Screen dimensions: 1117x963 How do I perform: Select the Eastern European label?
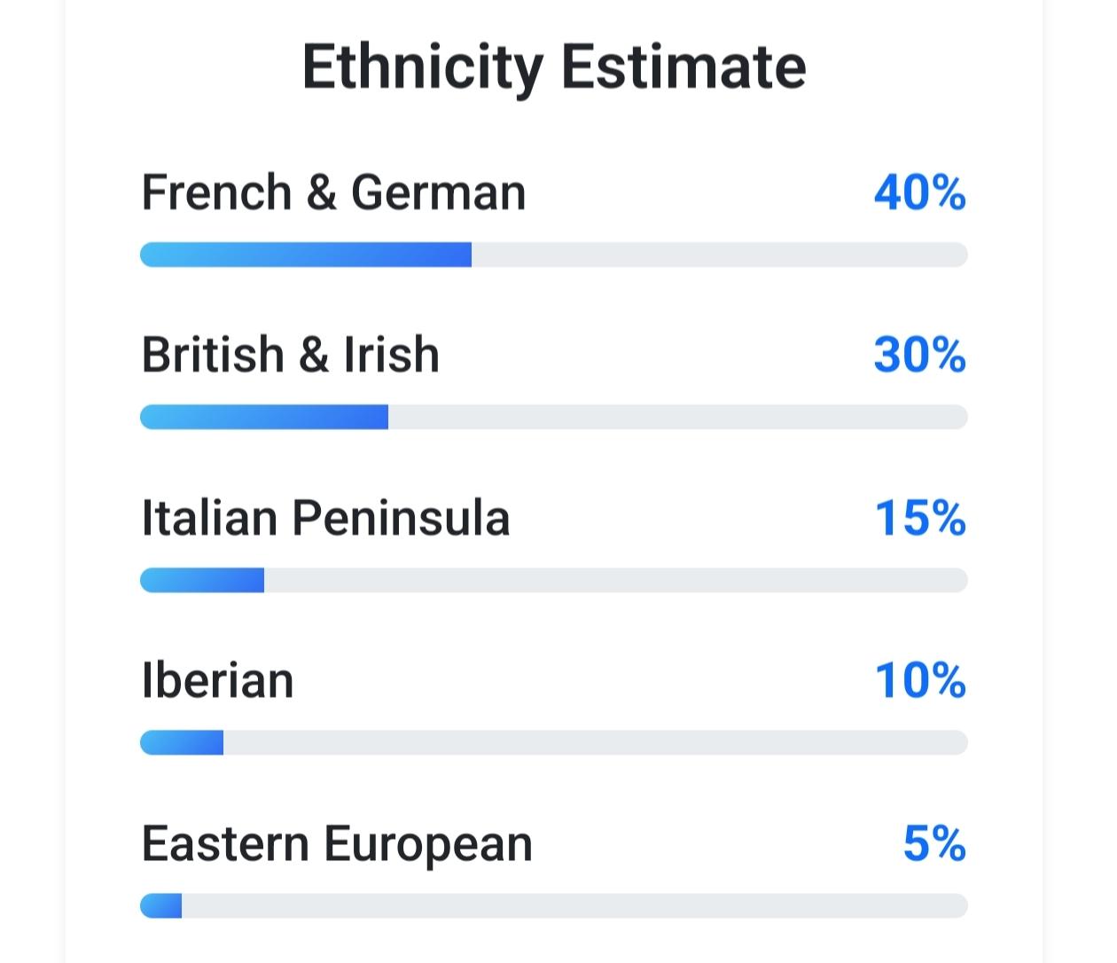(337, 843)
